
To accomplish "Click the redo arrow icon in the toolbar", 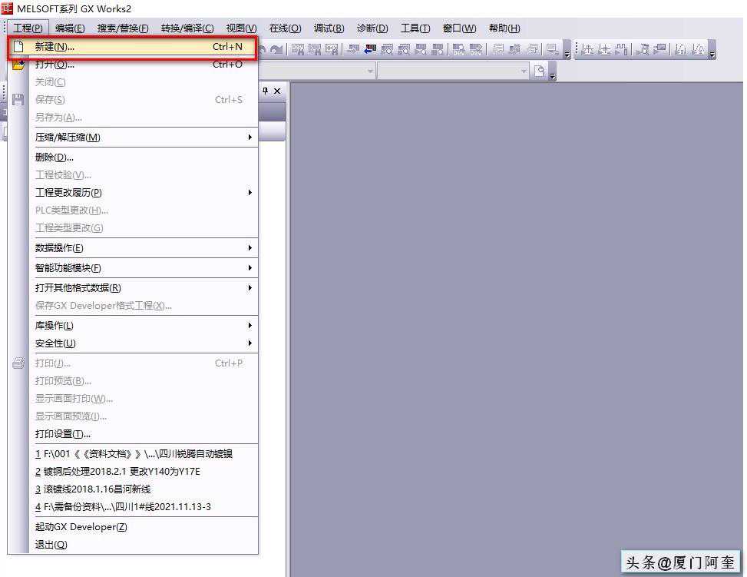I will coord(276,50).
